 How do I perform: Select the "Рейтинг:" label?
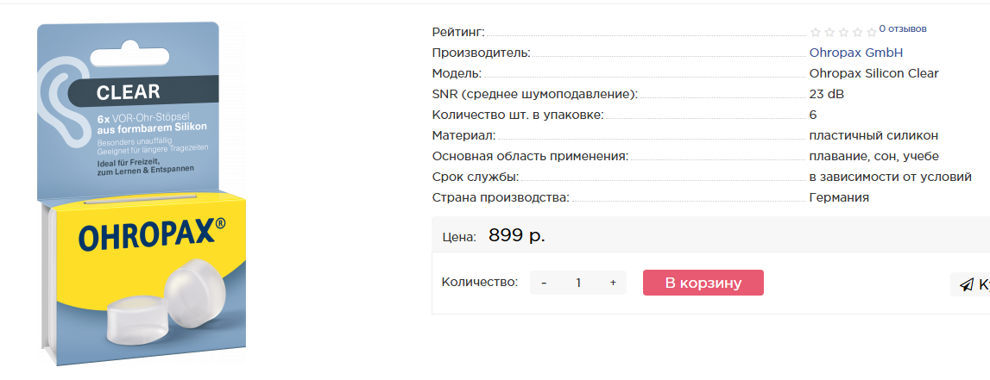click(458, 32)
